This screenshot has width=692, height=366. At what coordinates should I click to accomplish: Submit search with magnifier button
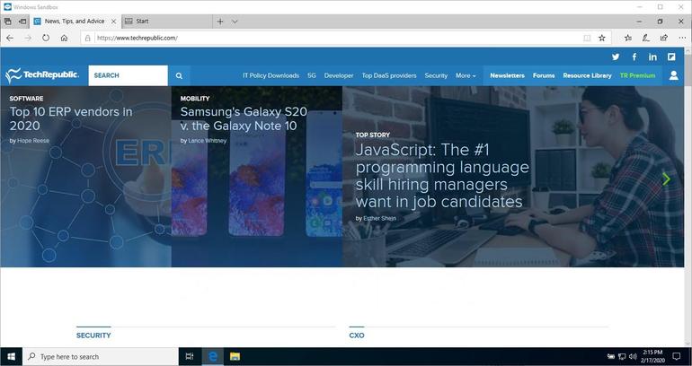[x=179, y=75]
